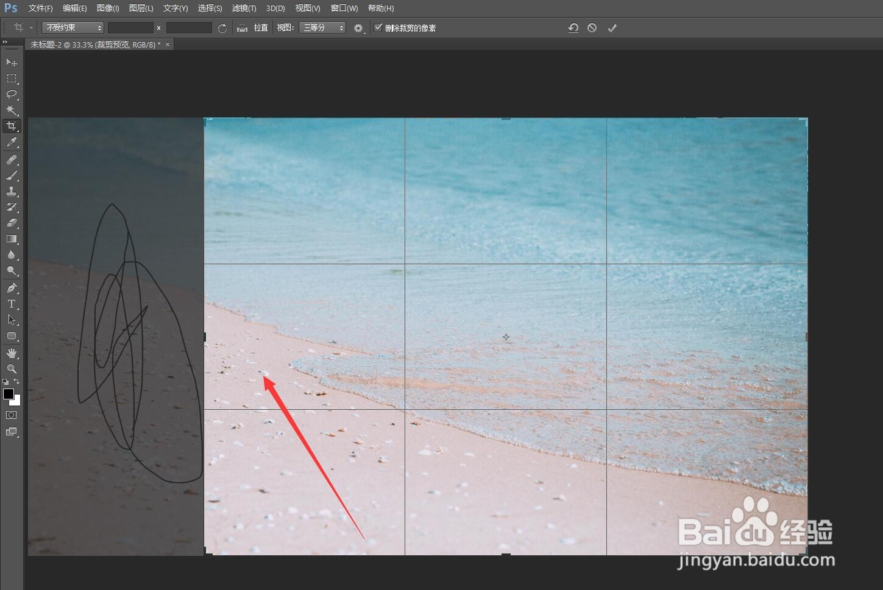The width and height of the screenshot is (883, 590).
Task: Select the Rectangular Marquee tool
Action: tap(11, 78)
